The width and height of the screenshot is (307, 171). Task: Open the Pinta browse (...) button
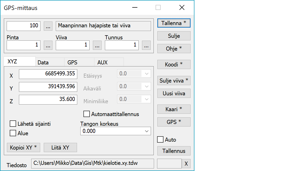[x=48, y=45]
